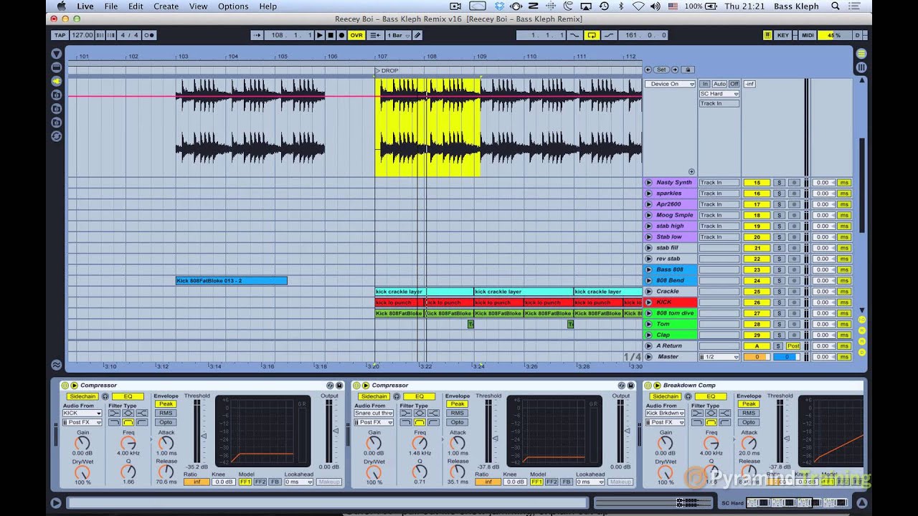Show the browser using top-left triangle

coord(56,54)
